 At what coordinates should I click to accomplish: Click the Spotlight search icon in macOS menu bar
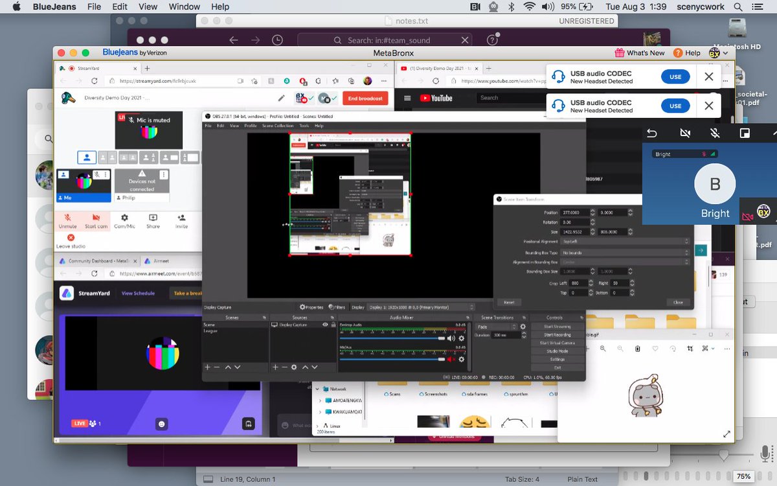click(x=738, y=6)
